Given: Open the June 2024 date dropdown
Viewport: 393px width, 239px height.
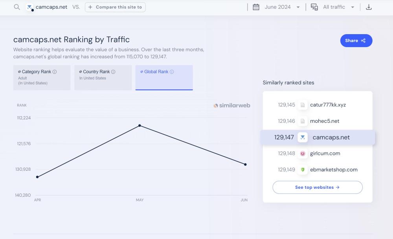Looking at the screenshot, I should pyautogui.click(x=282, y=7).
